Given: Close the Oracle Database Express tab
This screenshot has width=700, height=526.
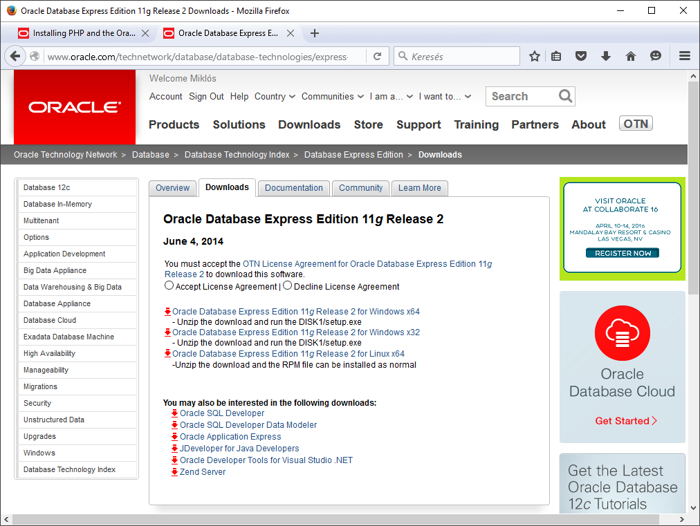Looking at the screenshot, I should pos(291,33).
